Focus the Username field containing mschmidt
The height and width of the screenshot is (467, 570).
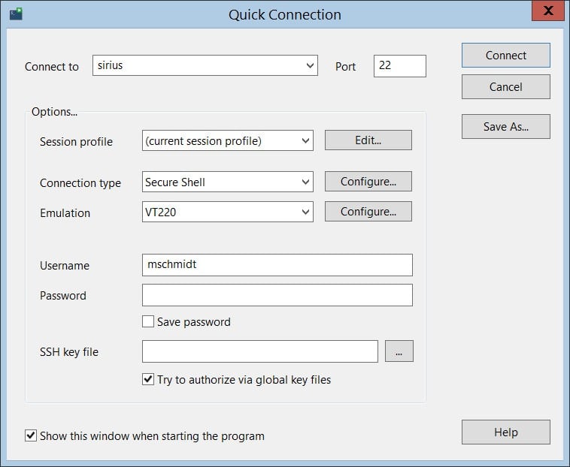tap(277, 265)
